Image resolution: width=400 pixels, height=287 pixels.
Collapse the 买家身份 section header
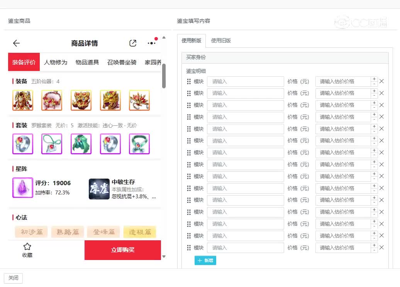point(285,57)
